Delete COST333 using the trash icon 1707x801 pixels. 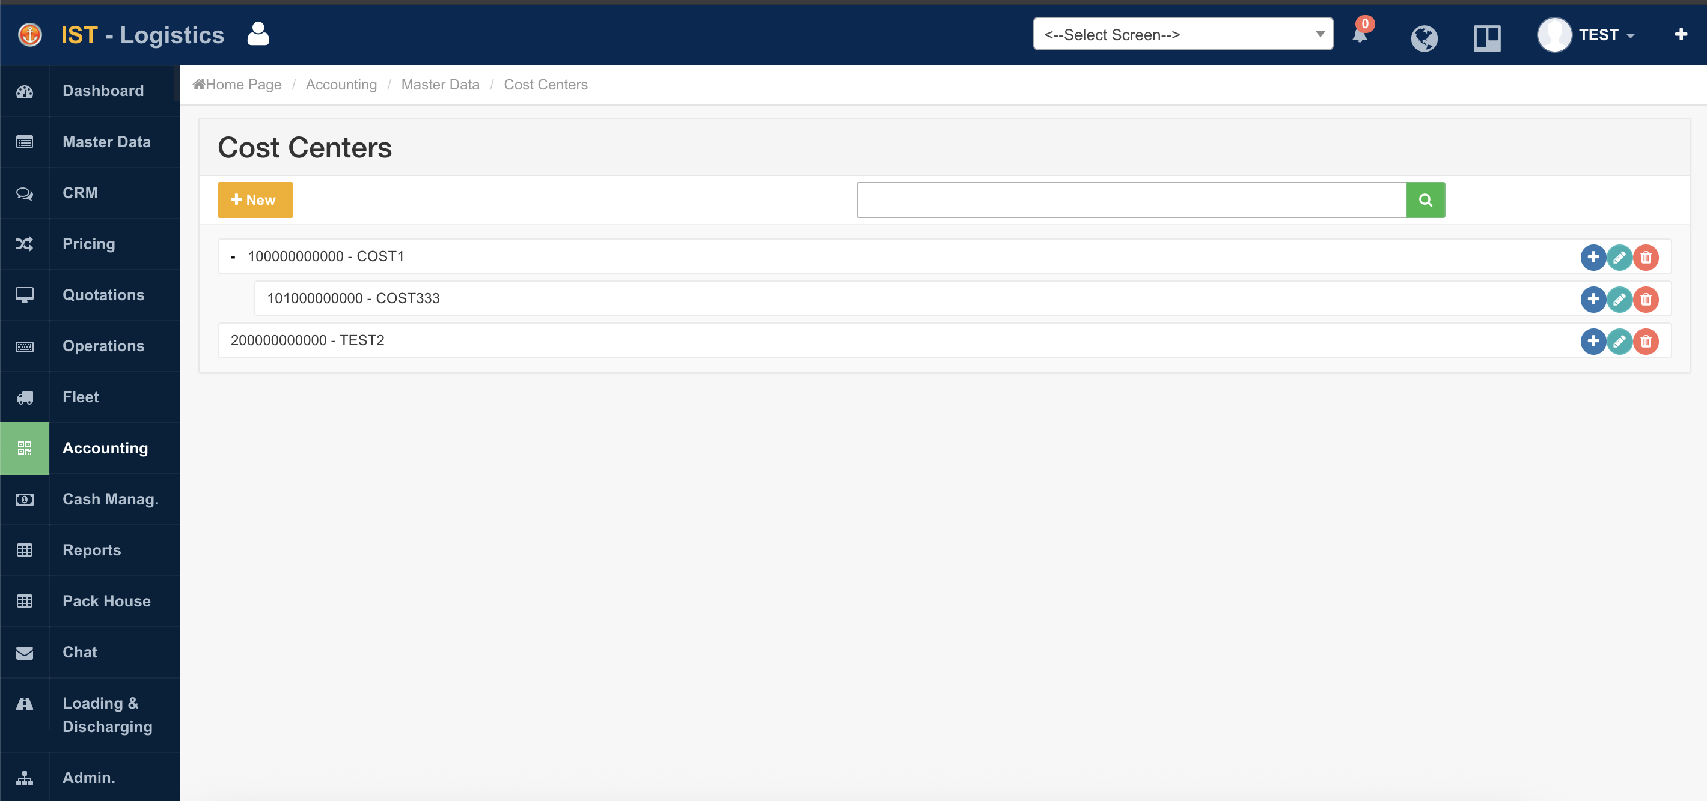tap(1645, 299)
